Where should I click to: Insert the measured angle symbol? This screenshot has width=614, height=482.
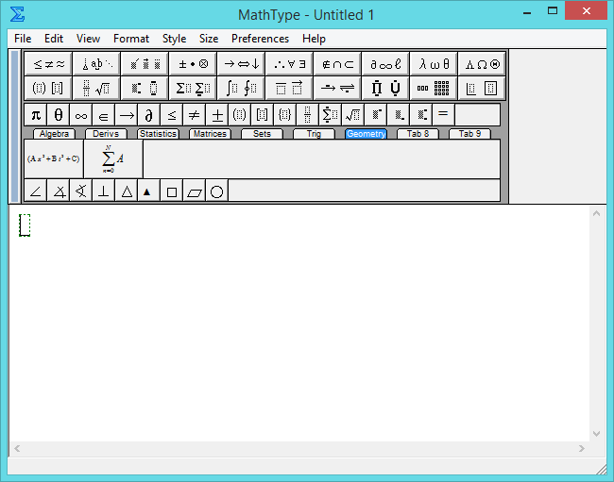coord(59,191)
